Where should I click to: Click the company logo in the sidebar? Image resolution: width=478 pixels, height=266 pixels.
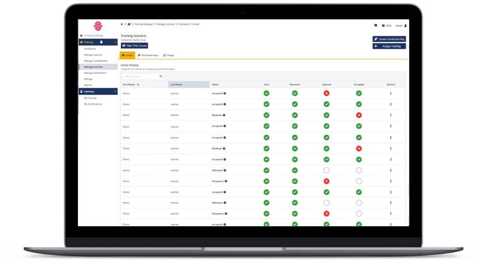click(98, 26)
